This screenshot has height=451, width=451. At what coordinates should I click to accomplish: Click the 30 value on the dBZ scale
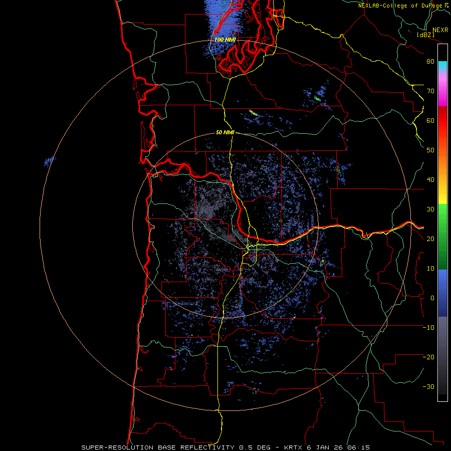(430, 209)
